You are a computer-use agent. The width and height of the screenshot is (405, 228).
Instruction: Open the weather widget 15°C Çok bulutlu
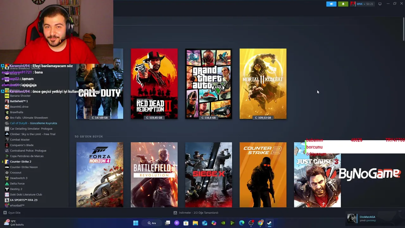point(14,223)
